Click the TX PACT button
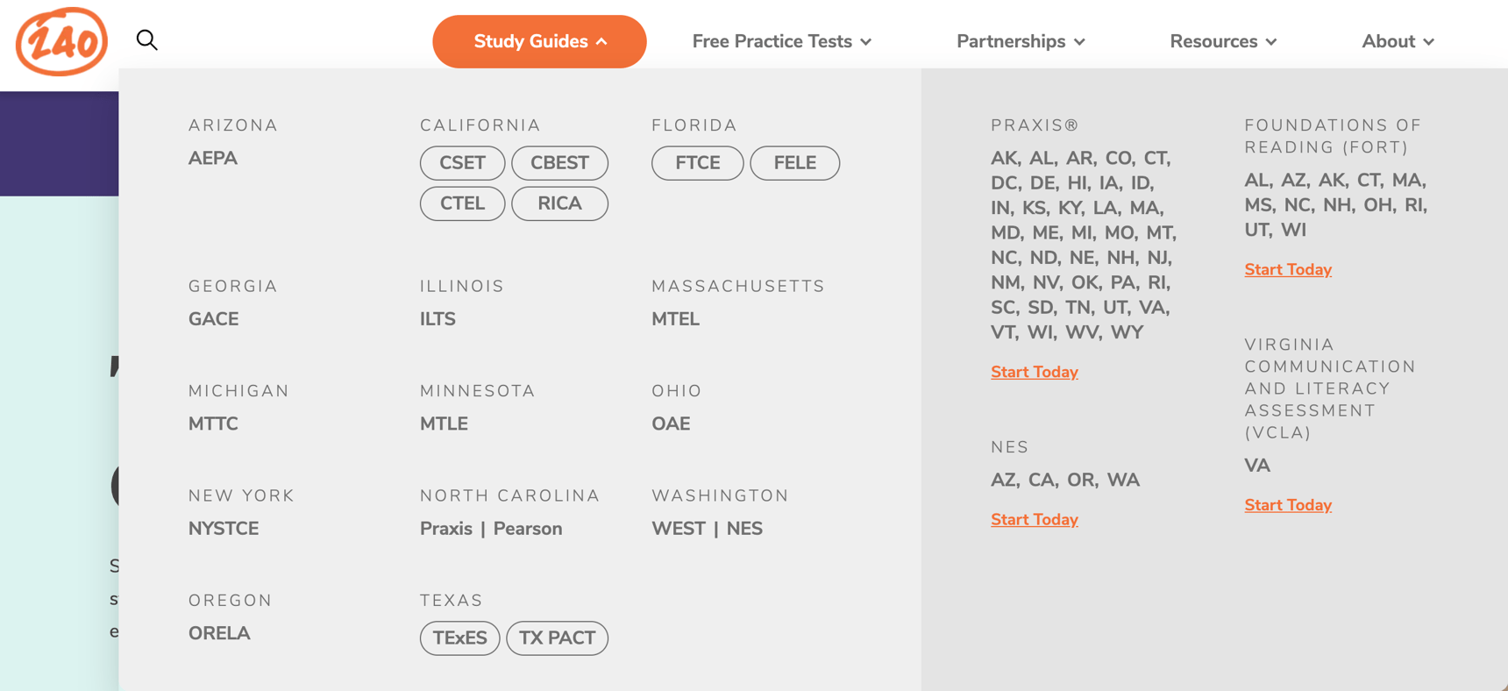 tap(557, 638)
